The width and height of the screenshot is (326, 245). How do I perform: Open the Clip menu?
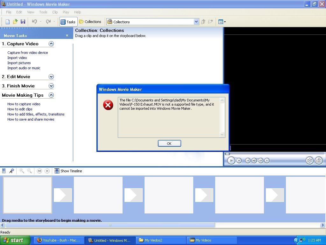55,12
